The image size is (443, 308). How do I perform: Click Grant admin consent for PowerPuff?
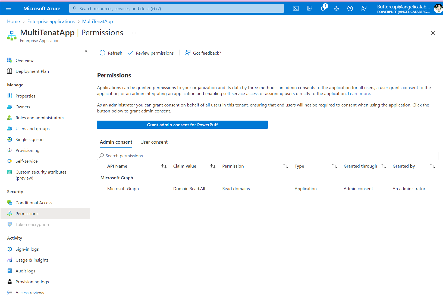tap(182, 125)
